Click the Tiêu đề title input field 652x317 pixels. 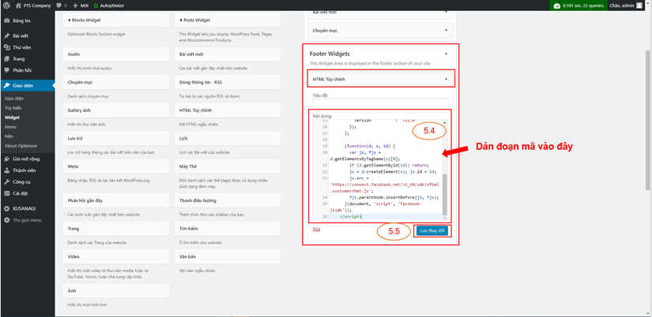point(380,103)
